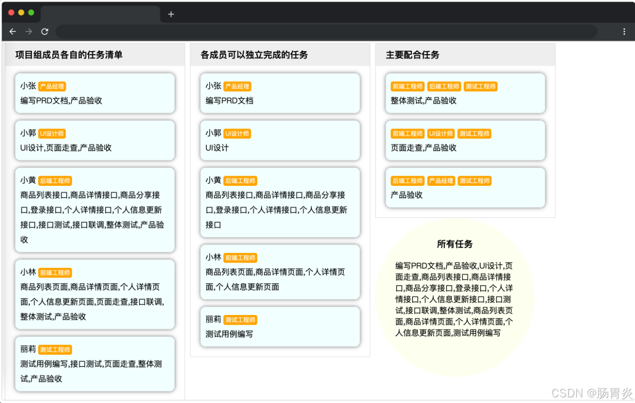Click 产品经理 tag of 小张 in independent tasks
This screenshot has width=635, height=403.
click(x=237, y=87)
